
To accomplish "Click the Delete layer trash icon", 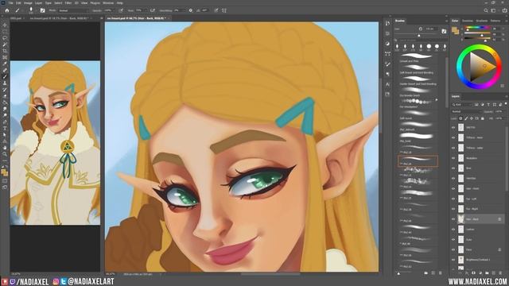I will (500, 273).
